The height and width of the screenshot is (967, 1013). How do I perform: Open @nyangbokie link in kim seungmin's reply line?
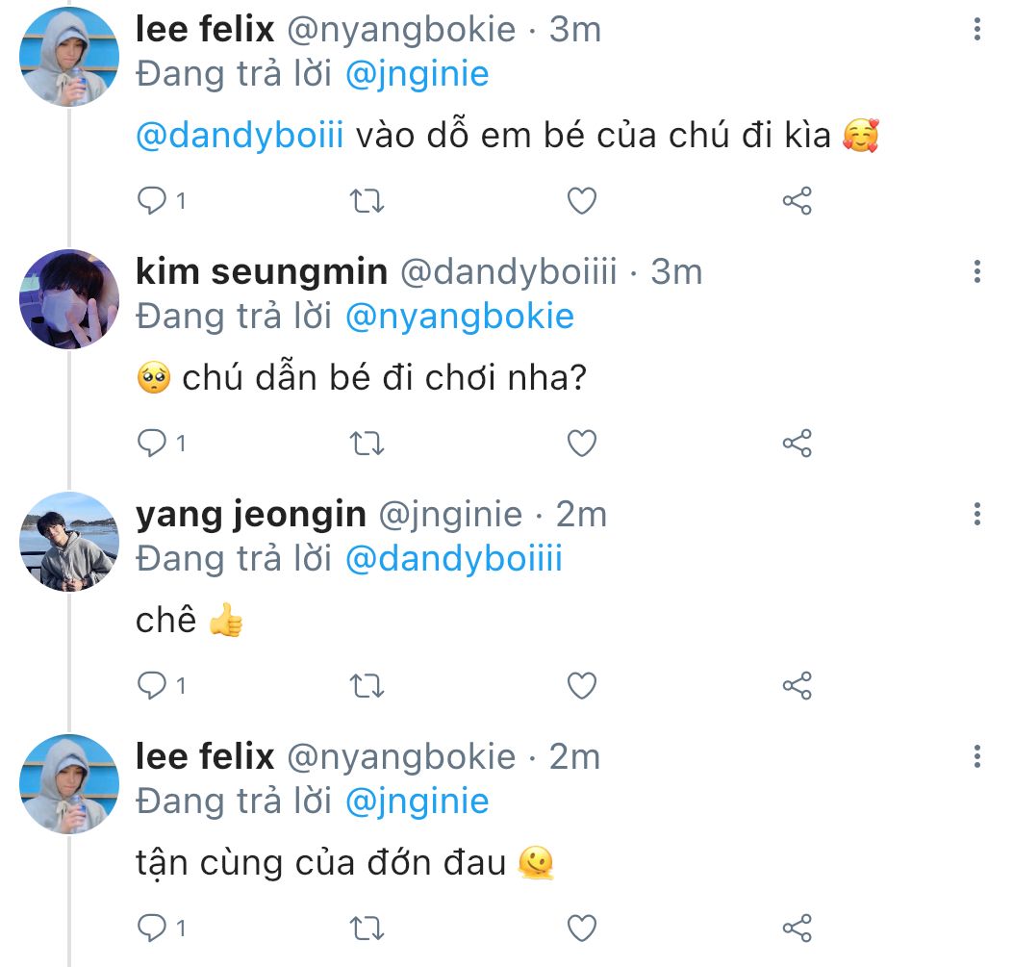click(x=458, y=317)
